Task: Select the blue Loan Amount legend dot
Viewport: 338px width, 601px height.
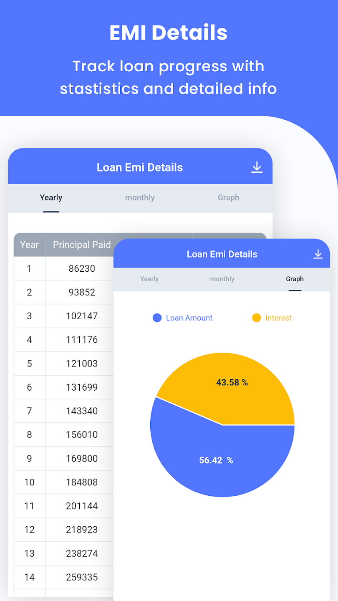Action: point(156,318)
